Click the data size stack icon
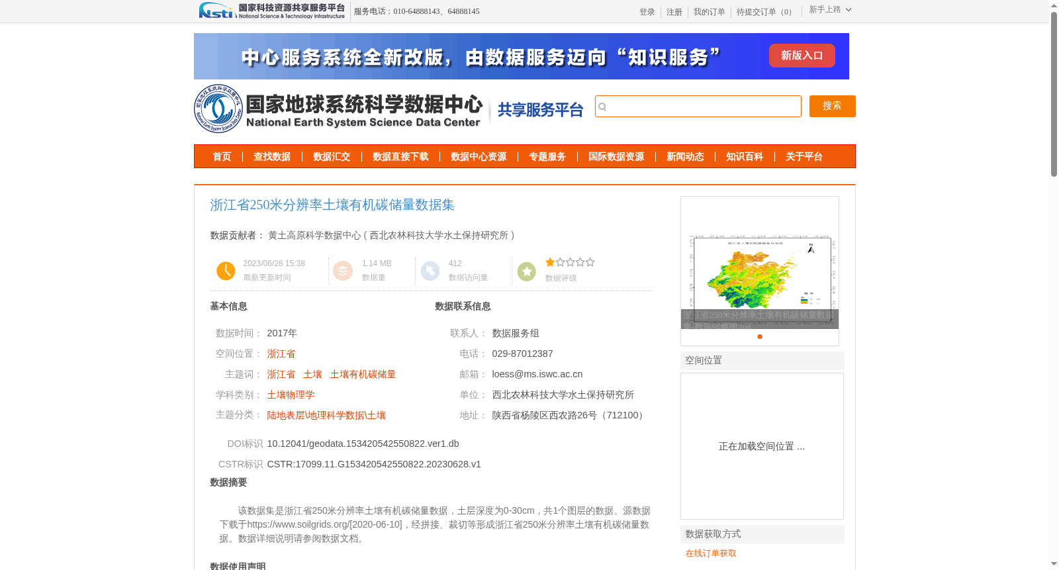Image resolution: width=1059 pixels, height=570 pixels. click(x=343, y=271)
